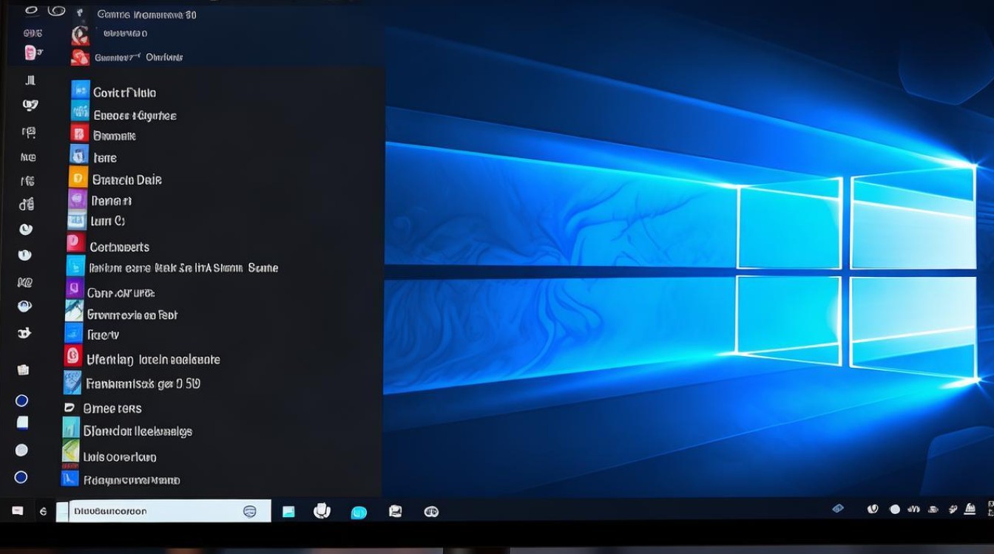Open the teal square taskbar icon

[288, 512]
